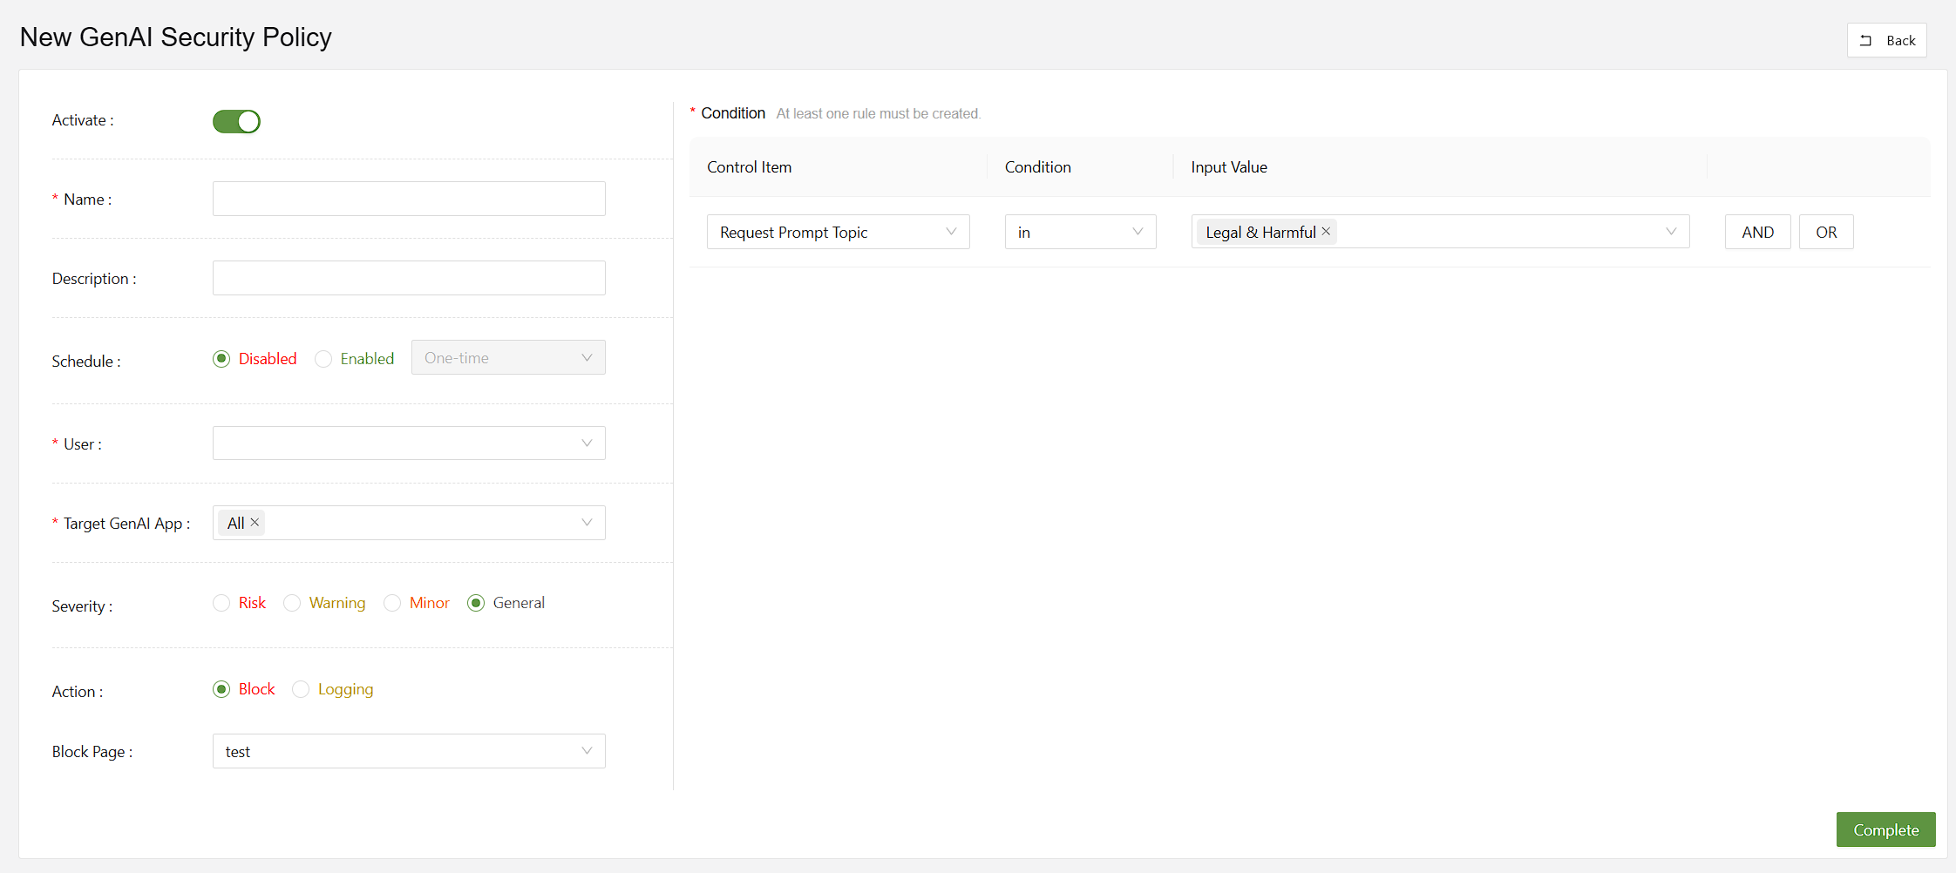Click into the Description field
The image size is (1956, 873).
tap(408, 278)
